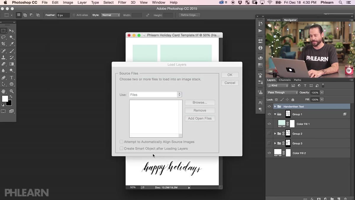Select the Magic Wand tool

click(x=12, y=37)
